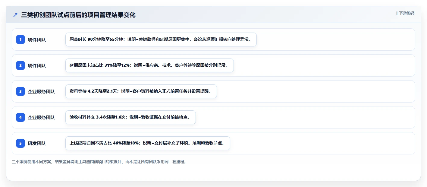The width and height of the screenshot is (427, 187).
Task: Select number badge 1 for 硬件团队
Action: pyautogui.click(x=20, y=40)
